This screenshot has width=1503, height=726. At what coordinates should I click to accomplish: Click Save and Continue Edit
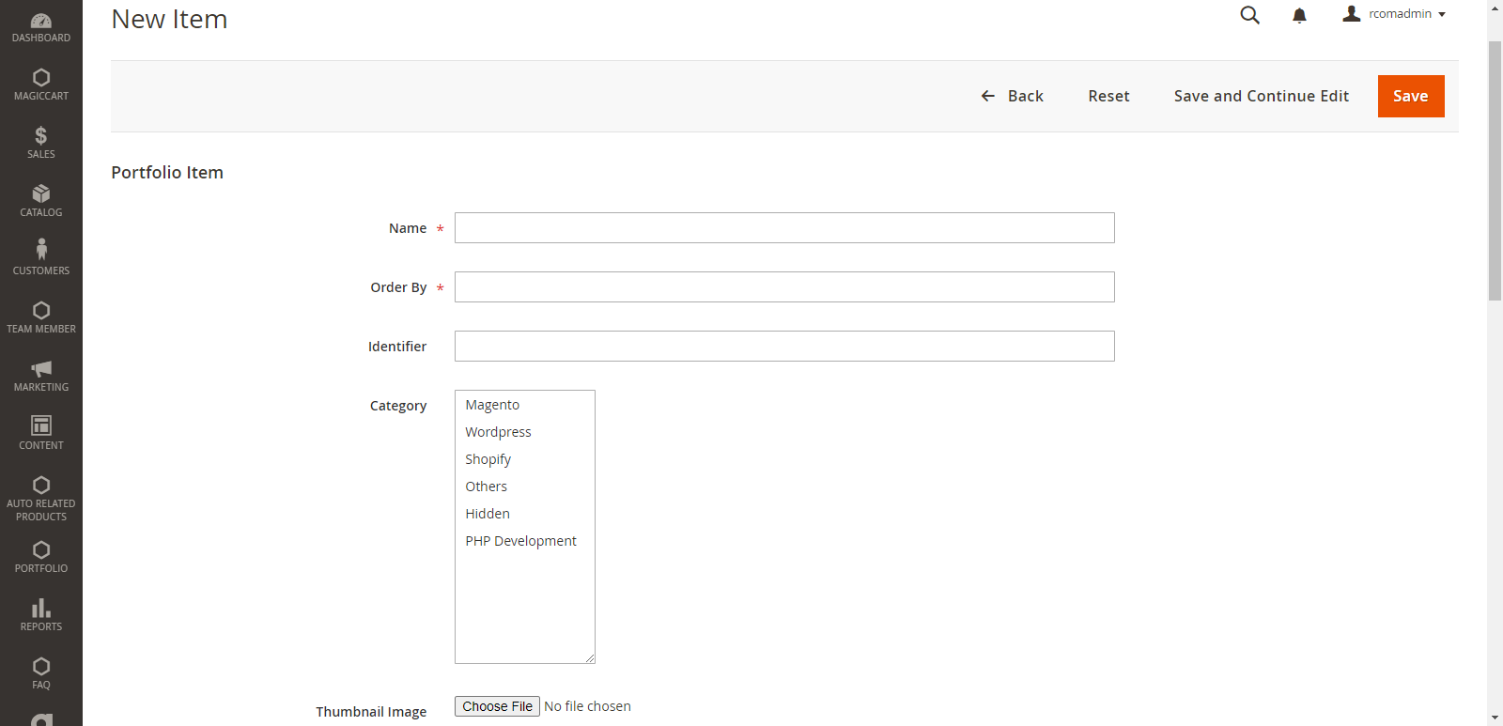(x=1261, y=96)
